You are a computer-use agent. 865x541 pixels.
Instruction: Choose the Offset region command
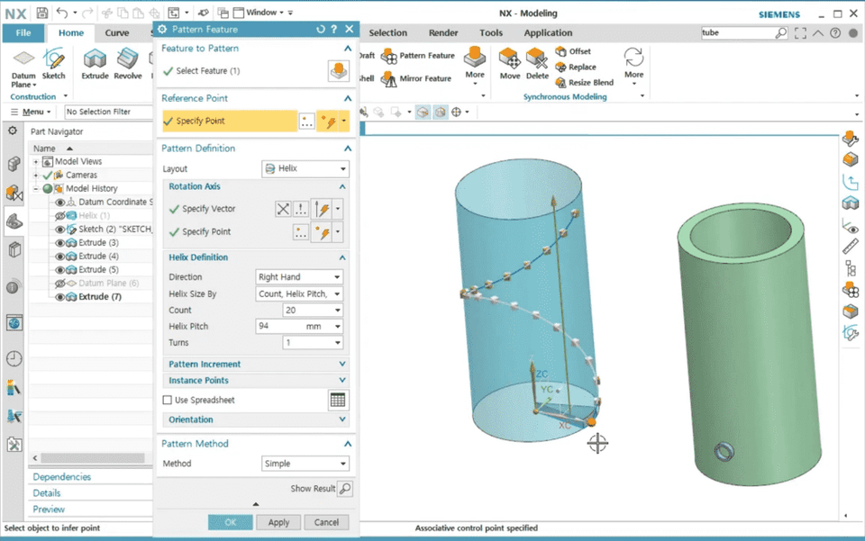point(573,51)
